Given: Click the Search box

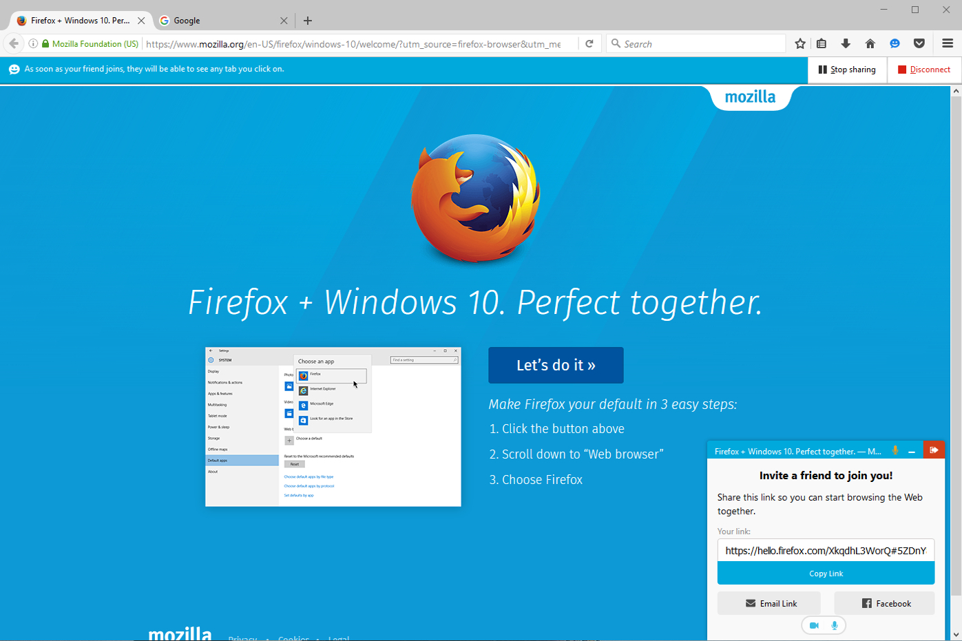Looking at the screenshot, I should pyautogui.click(x=696, y=43).
